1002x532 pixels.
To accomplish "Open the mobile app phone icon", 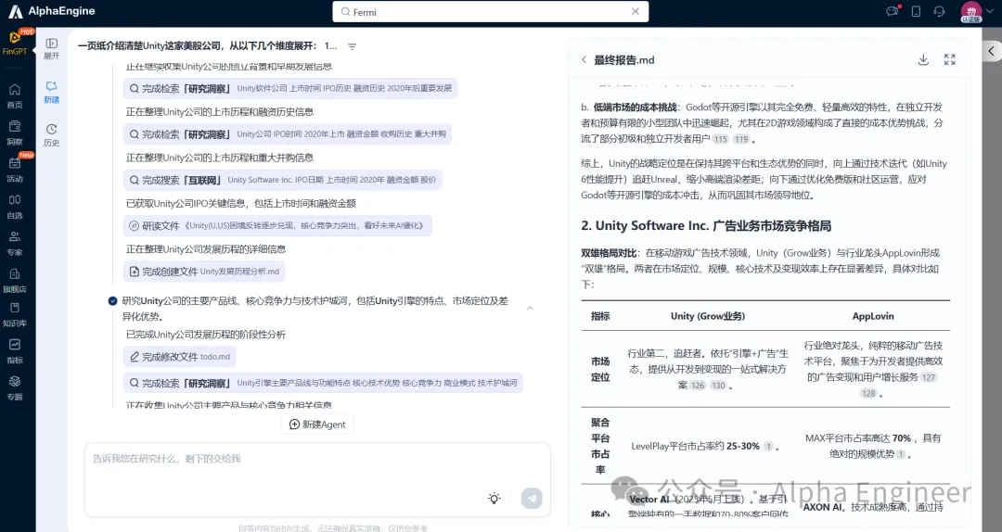I will click(916, 12).
